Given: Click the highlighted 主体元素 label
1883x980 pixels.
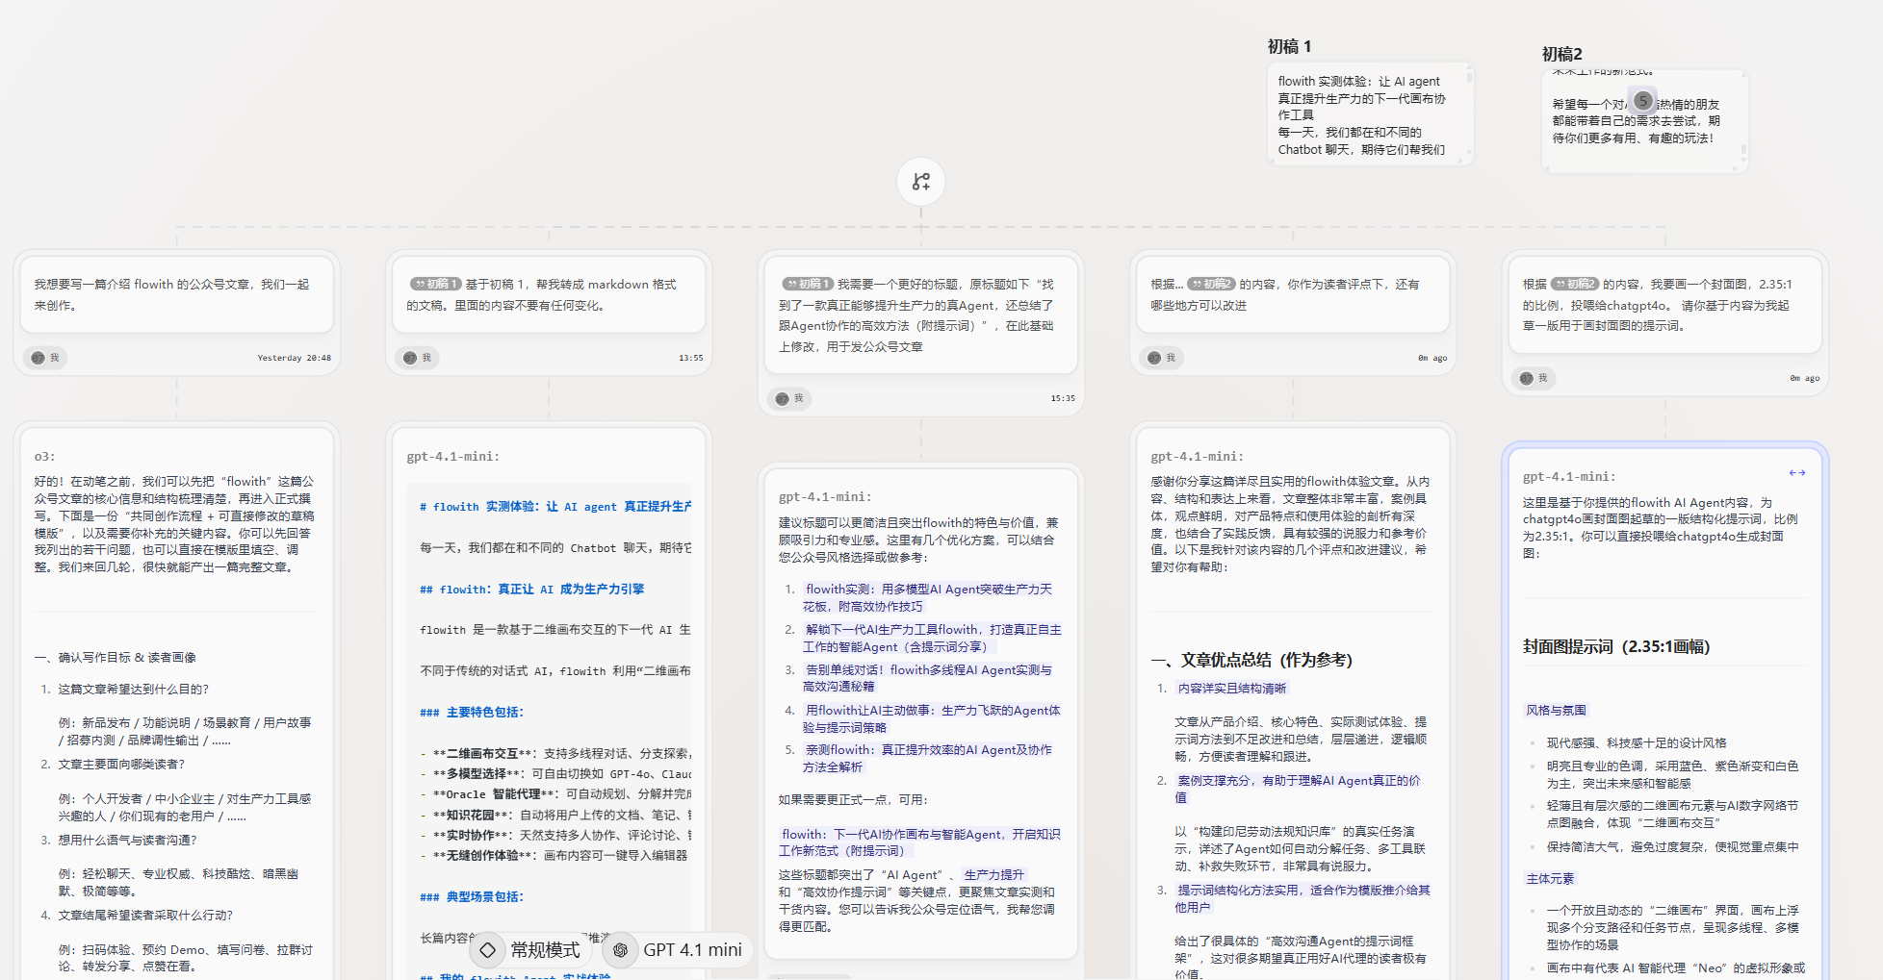Looking at the screenshot, I should (1550, 878).
